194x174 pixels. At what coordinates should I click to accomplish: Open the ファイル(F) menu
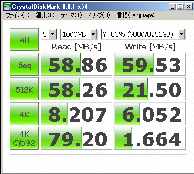point(18,15)
